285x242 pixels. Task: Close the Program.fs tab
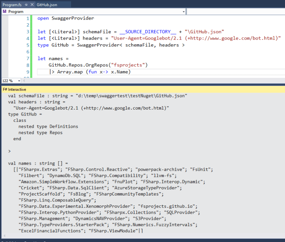click(x=31, y=5)
